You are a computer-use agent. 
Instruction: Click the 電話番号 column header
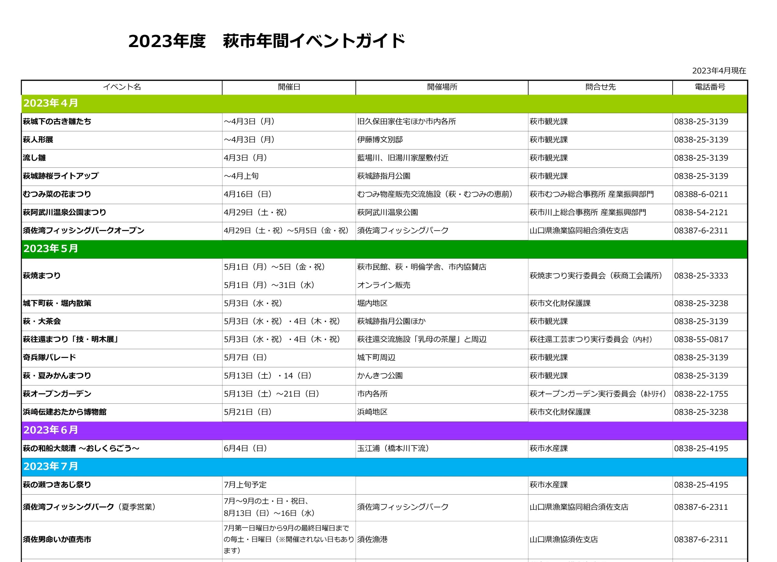pos(710,87)
